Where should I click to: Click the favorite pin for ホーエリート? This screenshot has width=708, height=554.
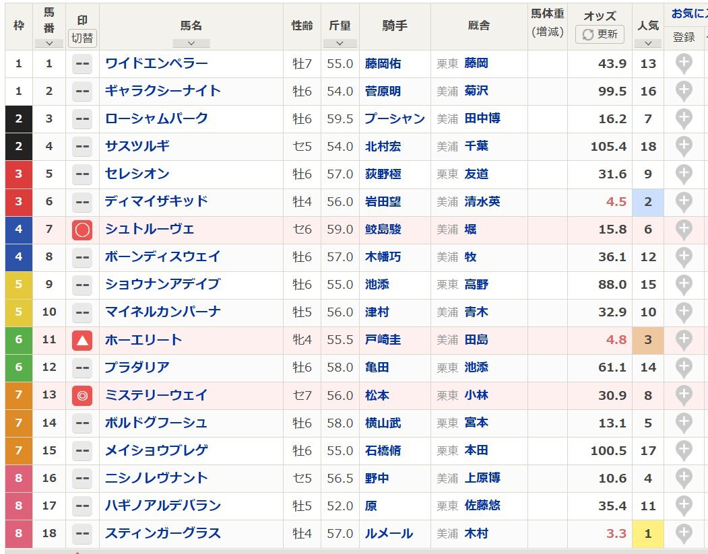click(x=684, y=340)
